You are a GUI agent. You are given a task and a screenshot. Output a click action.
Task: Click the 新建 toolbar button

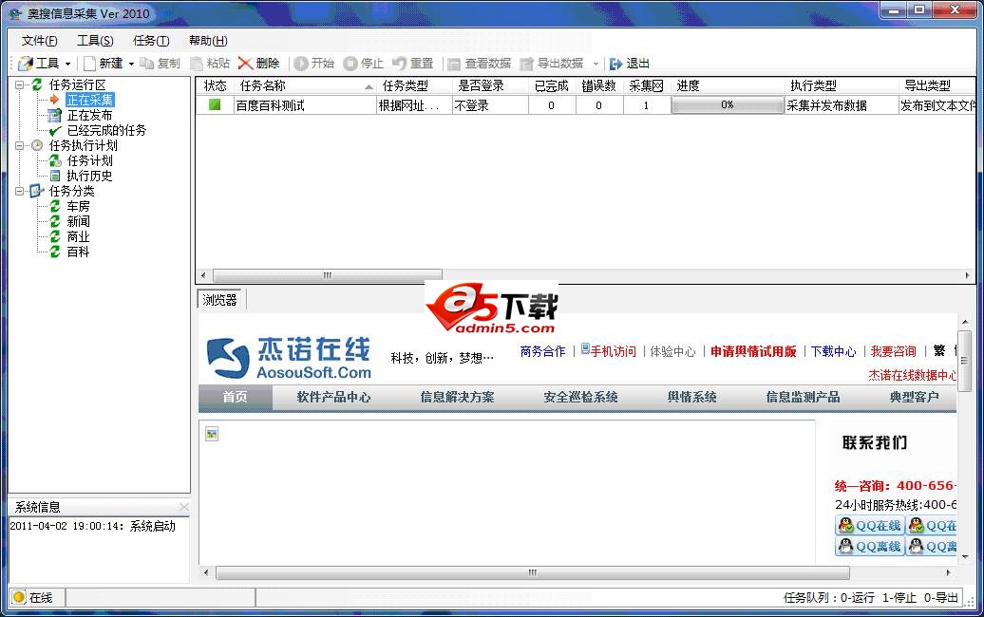(x=104, y=64)
